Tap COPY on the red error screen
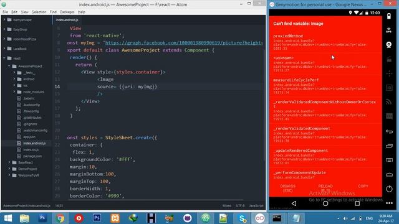 (363, 186)
